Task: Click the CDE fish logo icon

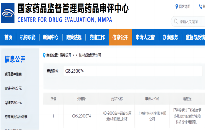Action: point(8,13)
